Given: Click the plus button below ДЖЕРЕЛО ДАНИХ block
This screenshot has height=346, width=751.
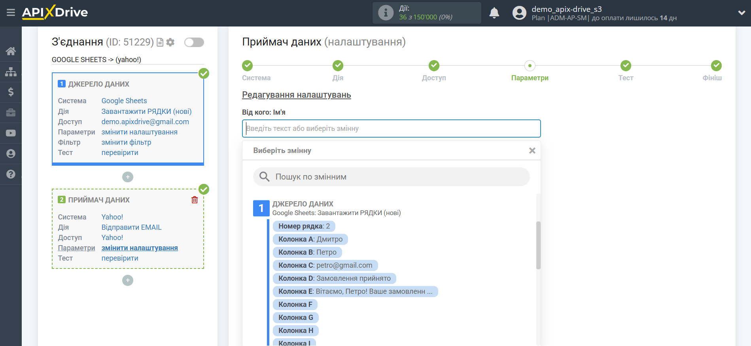Looking at the screenshot, I should [128, 177].
